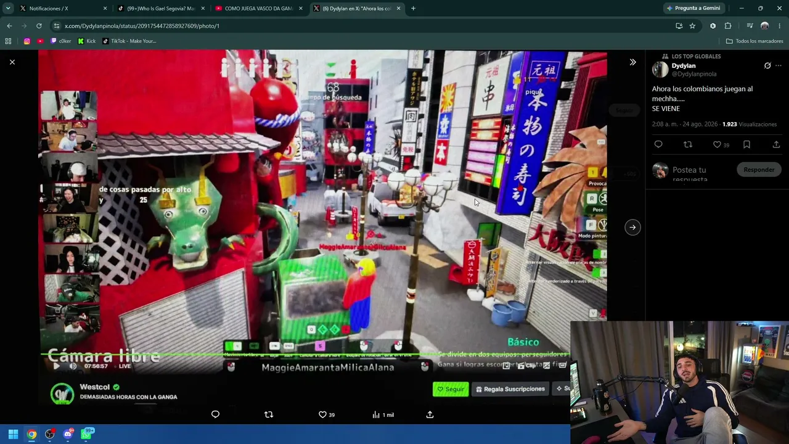Reply icon in the right post panel

658,144
